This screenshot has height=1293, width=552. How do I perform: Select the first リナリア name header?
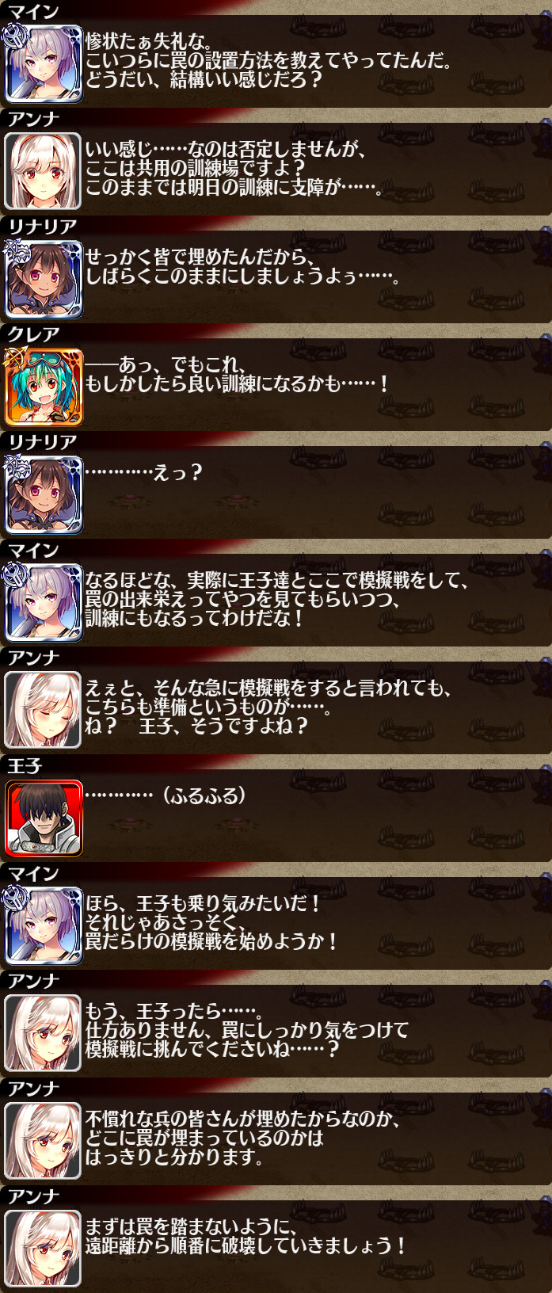42,227
